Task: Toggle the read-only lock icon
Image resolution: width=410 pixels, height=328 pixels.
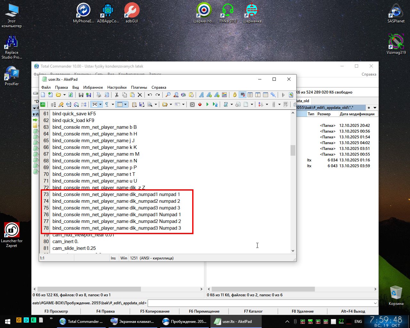Action: (x=235, y=95)
